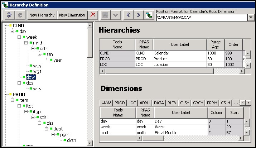Switch to the GRCH dimensions tab
The image size is (256, 148).
[x=198, y=103]
